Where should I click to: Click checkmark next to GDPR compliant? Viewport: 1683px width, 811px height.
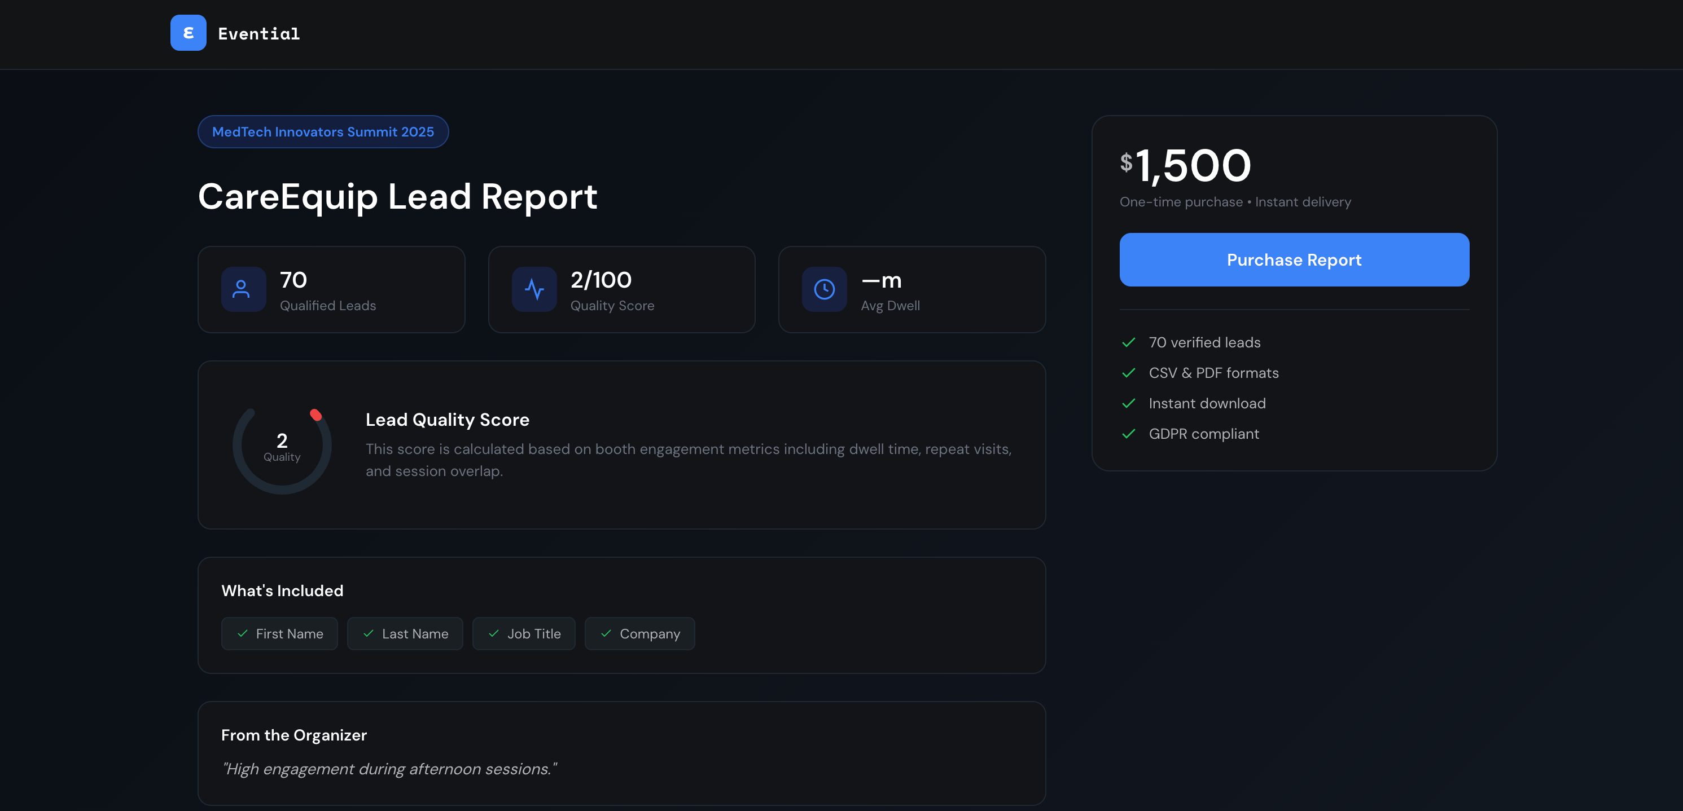[x=1128, y=434]
